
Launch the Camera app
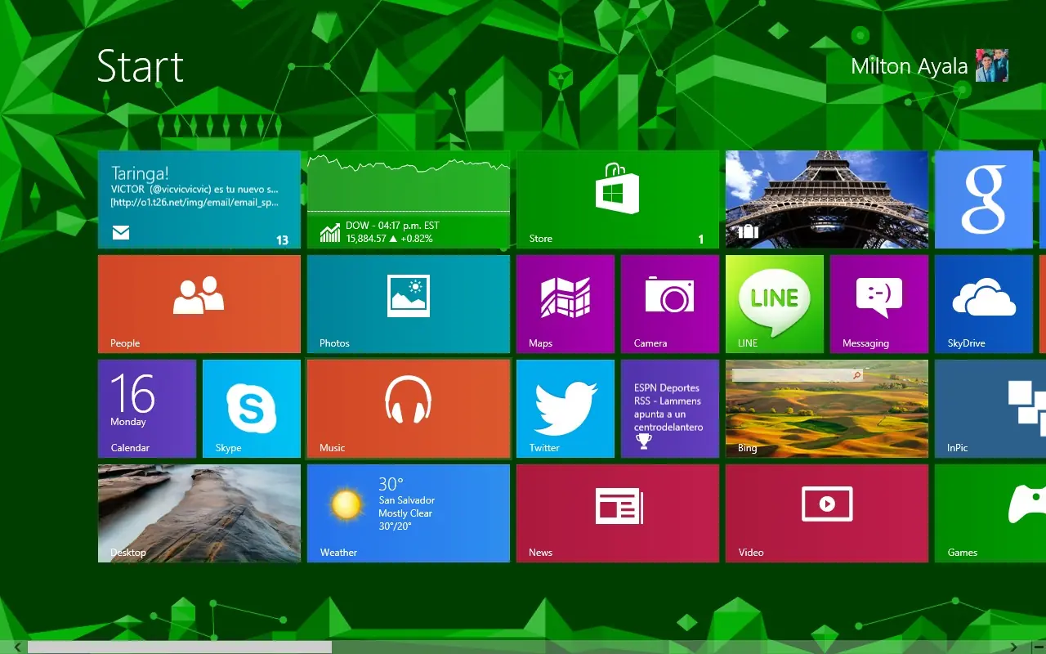click(x=670, y=304)
